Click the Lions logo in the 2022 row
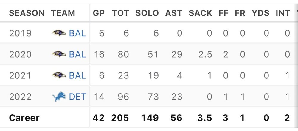298x131 pixels. pos(59,97)
